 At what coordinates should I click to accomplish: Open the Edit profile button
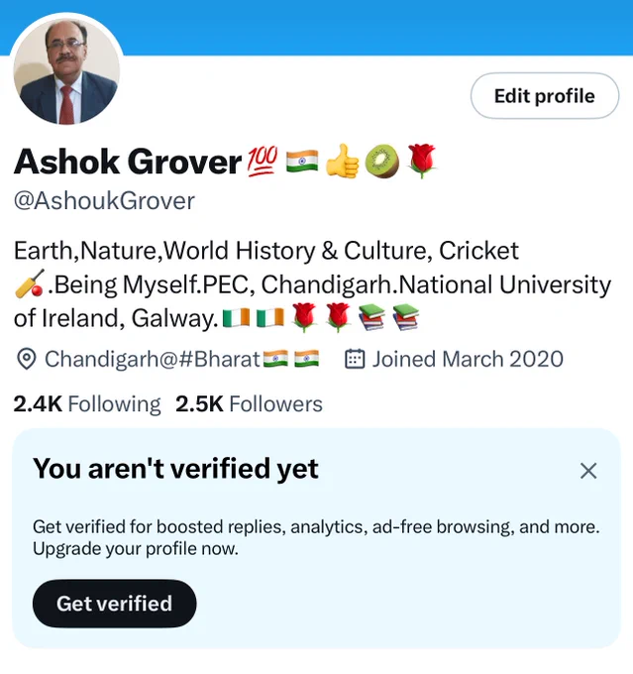545,96
